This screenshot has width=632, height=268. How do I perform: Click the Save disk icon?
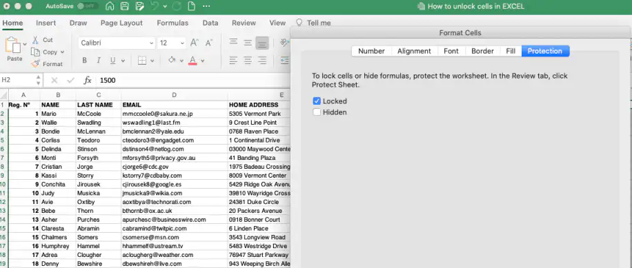coord(125,6)
